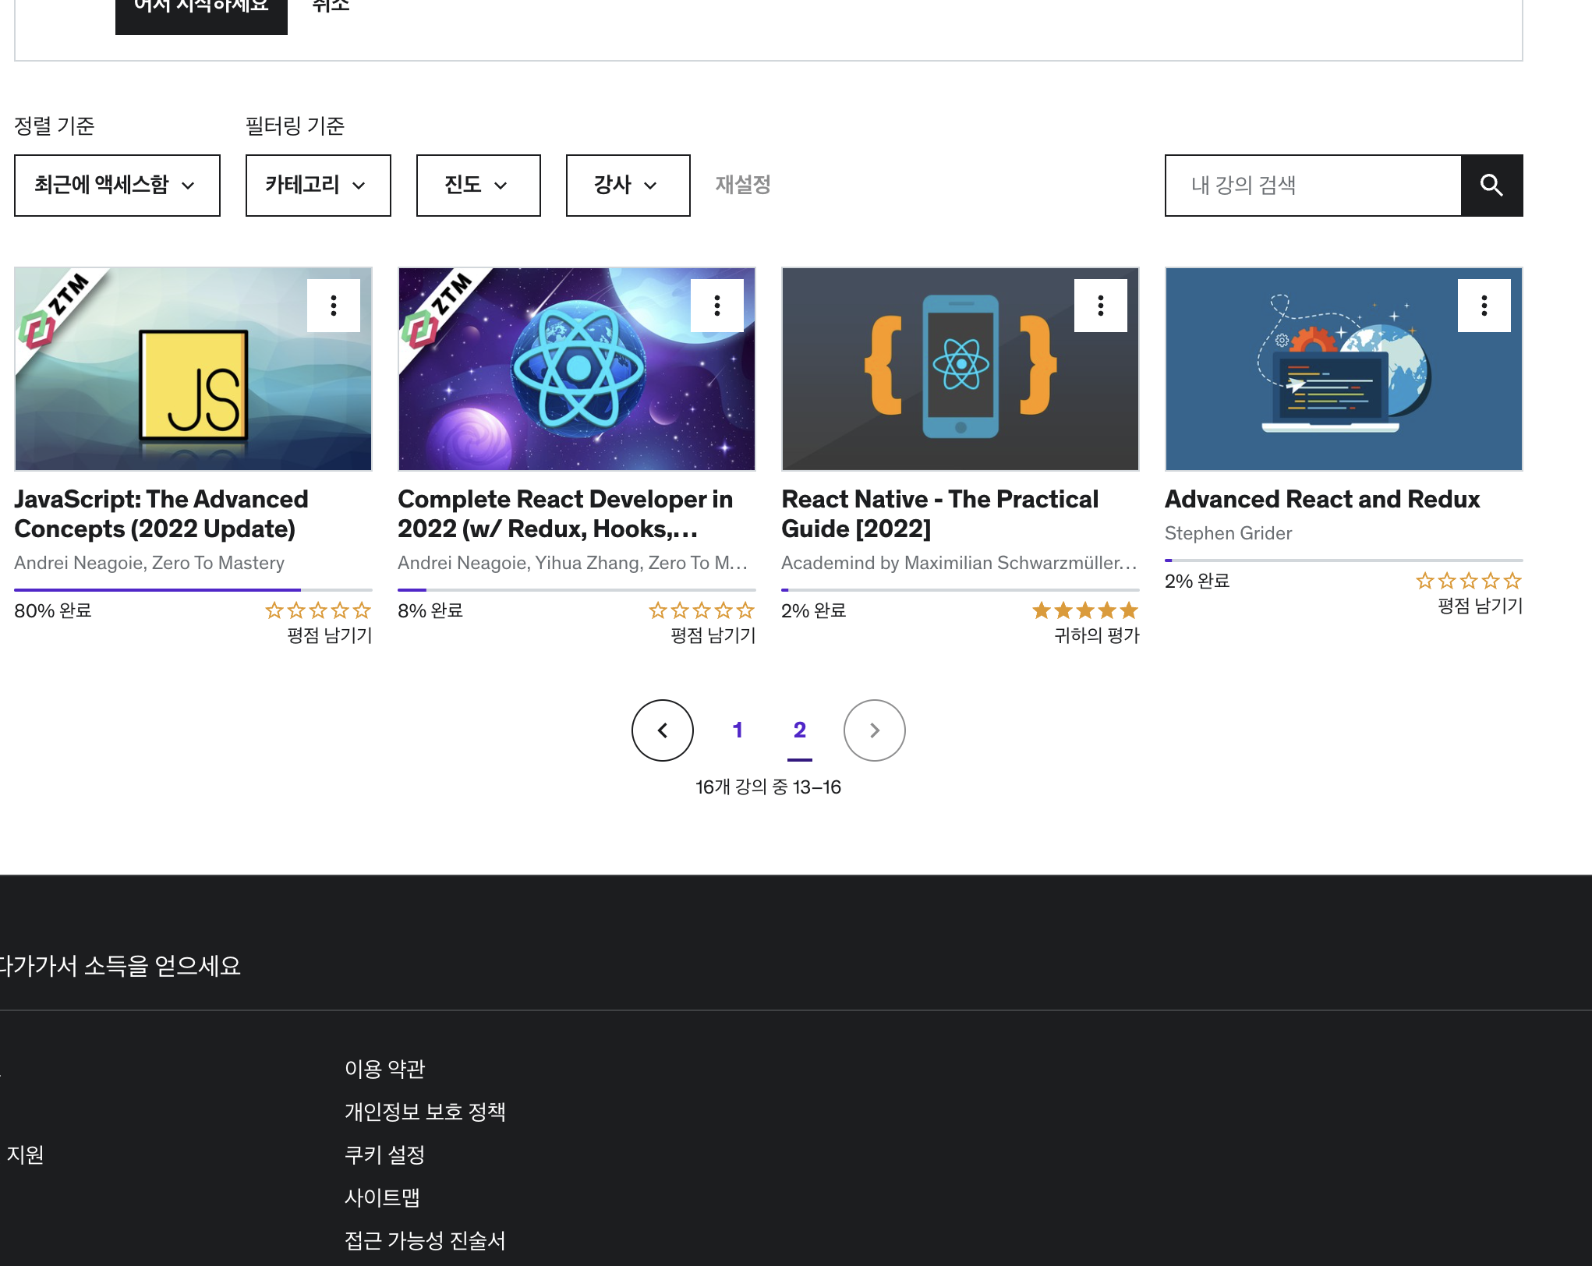Open 개인정보 보호 정책 footer link
Screen dimensions: 1592x1266
tap(425, 1112)
